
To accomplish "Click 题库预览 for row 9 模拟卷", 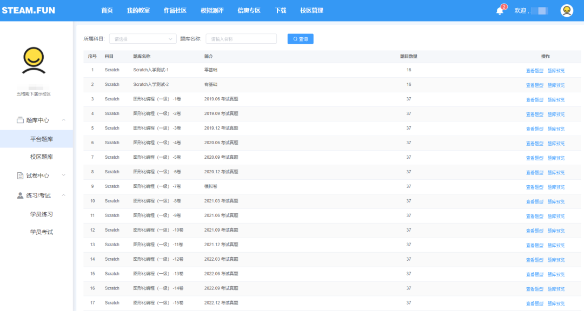I will click(556, 187).
